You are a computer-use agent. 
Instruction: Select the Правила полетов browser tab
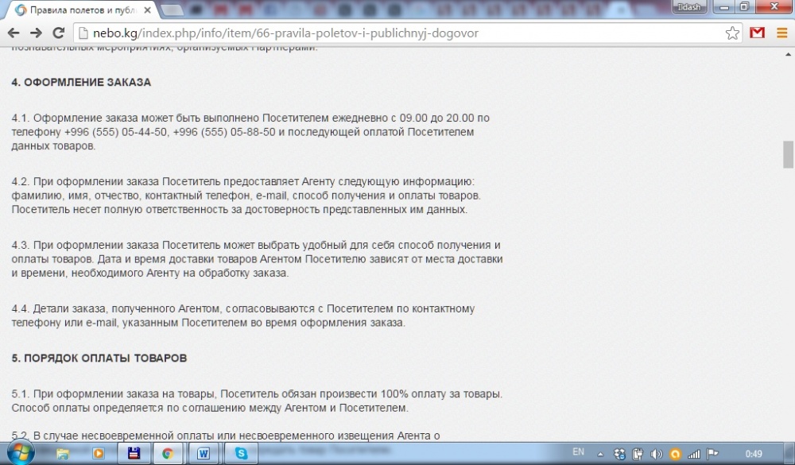[82, 10]
